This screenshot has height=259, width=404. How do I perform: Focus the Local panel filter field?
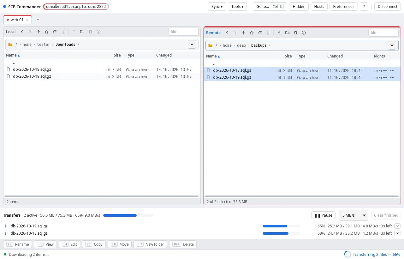click(183, 32)
